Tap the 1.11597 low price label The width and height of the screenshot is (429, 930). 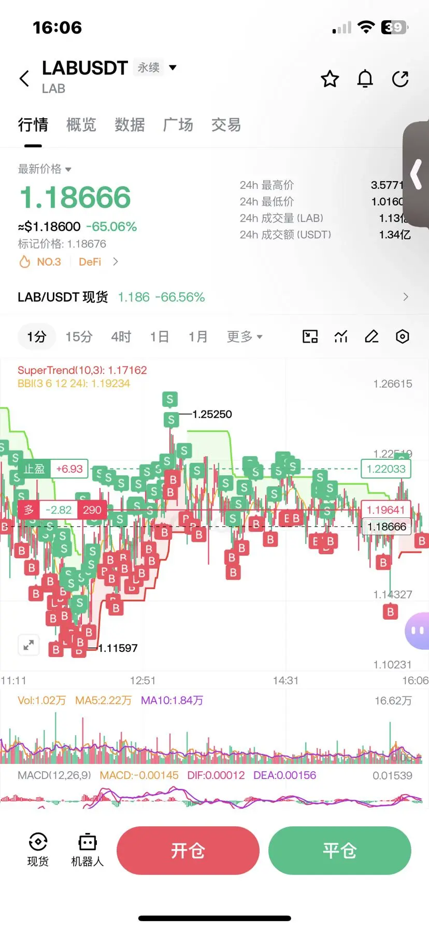(118, 648)
